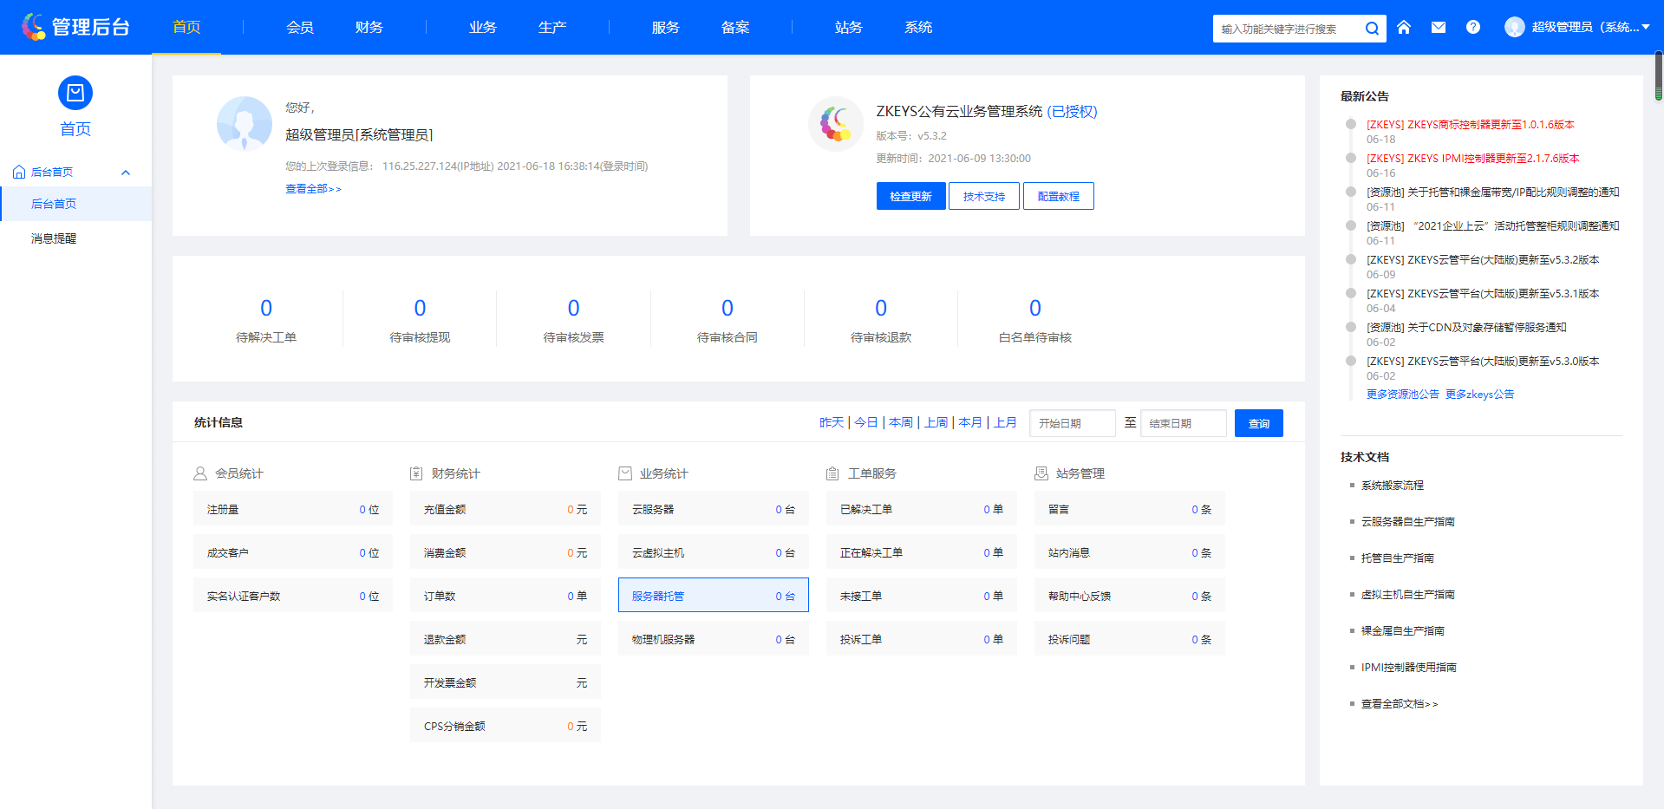Click the search magnifier icon
The height and width of the screenshot is (809, 1664).
[x=1372, y=29]
